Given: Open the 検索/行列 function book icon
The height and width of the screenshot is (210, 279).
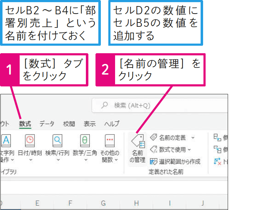Looking at the screenshot, I should 57,141.
